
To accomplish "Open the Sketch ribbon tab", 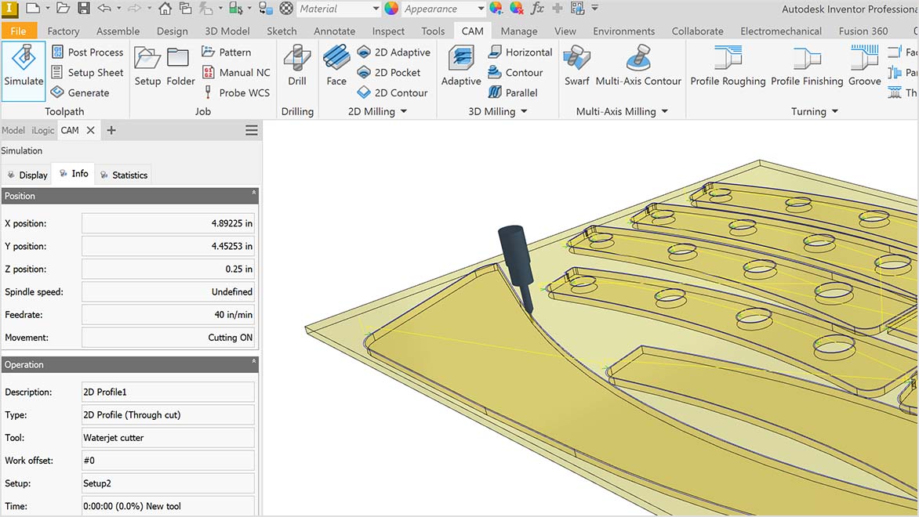I will point(282,31).
